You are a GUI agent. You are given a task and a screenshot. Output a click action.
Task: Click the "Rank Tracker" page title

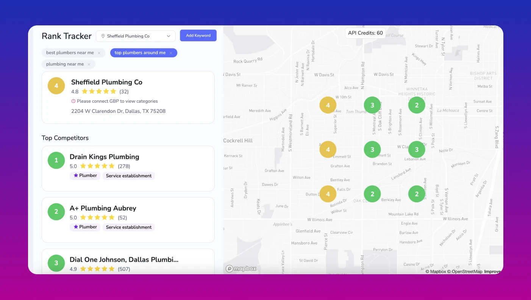click(67, 36)
